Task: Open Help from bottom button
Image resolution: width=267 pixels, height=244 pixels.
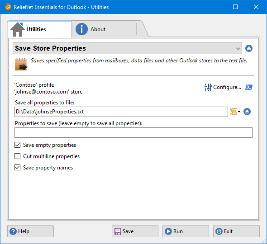Action: (x=30, y=231)
